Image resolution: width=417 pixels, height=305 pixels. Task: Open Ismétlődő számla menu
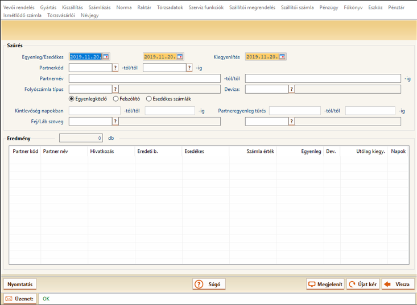tap(22, 15)
